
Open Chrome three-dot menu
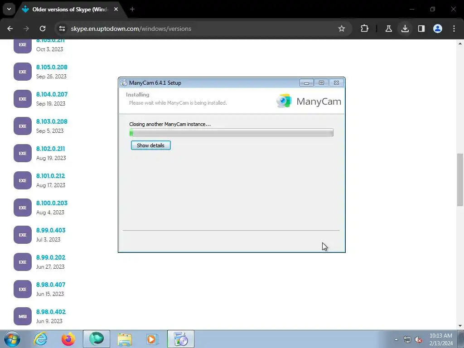pos(454,29)
